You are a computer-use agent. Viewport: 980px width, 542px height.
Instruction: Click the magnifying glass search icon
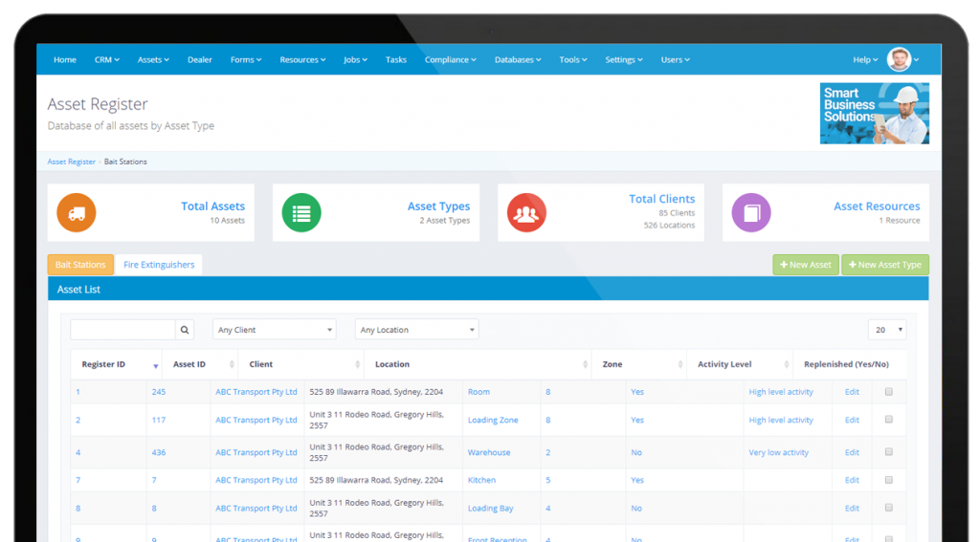[x=185, y=330]
